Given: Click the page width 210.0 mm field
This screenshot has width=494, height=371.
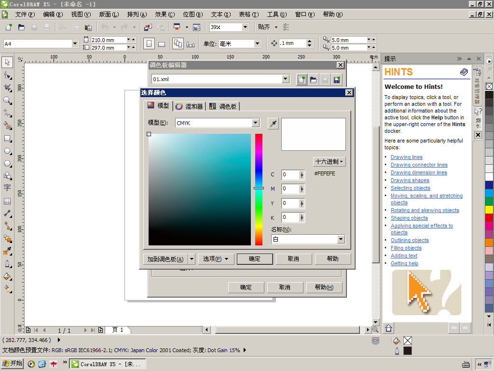Looking at the screenshot, I should click(x=109, y=40).
